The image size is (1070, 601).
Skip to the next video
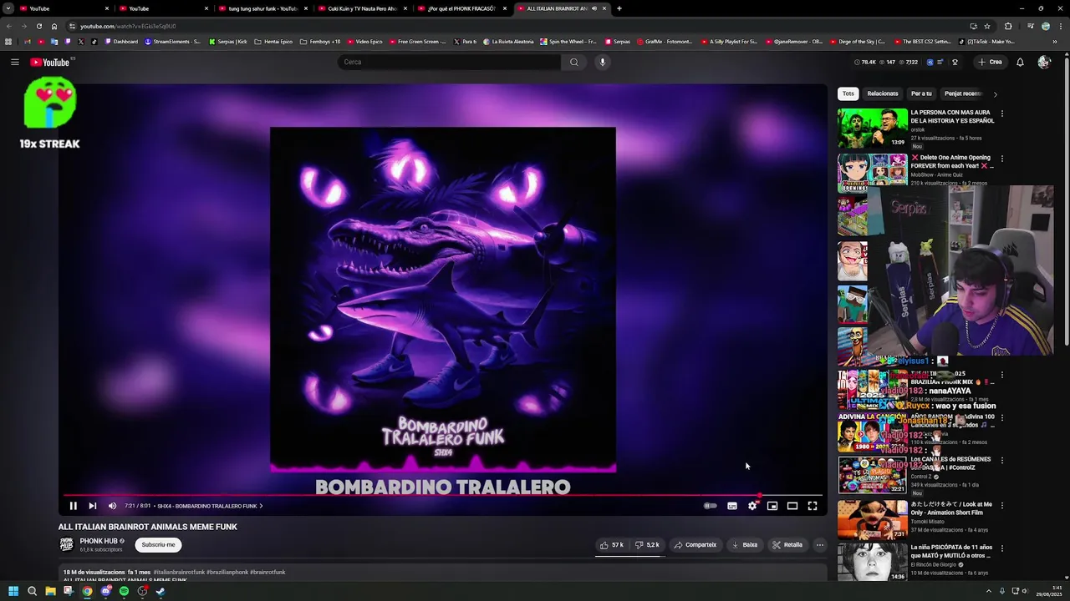(93, 506)
